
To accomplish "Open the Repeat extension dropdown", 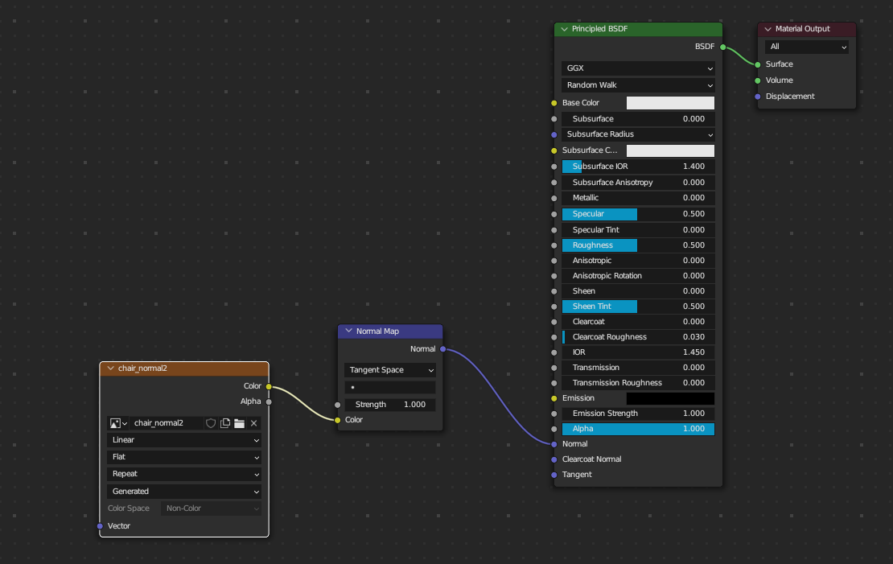I will [184, 474].
